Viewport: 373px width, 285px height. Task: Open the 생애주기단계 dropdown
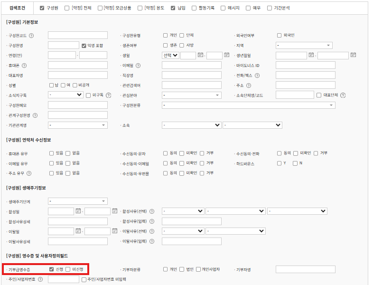coord(77,201)
